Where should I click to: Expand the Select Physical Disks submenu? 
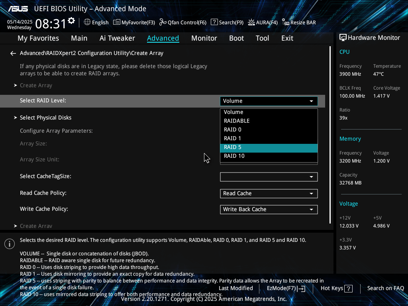tap(45, 118)
